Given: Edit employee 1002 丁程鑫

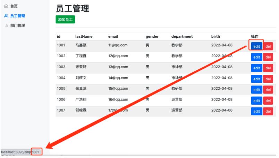Looking at the screenshot, I should 256,57.
